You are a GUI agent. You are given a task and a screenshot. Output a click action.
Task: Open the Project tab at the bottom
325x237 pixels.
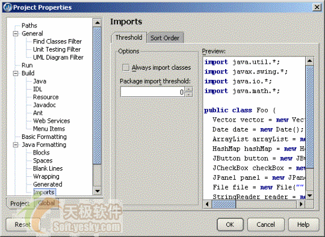[20, 204]
